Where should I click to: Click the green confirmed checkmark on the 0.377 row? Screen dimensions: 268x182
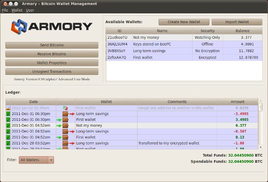[x=8, y=125]
